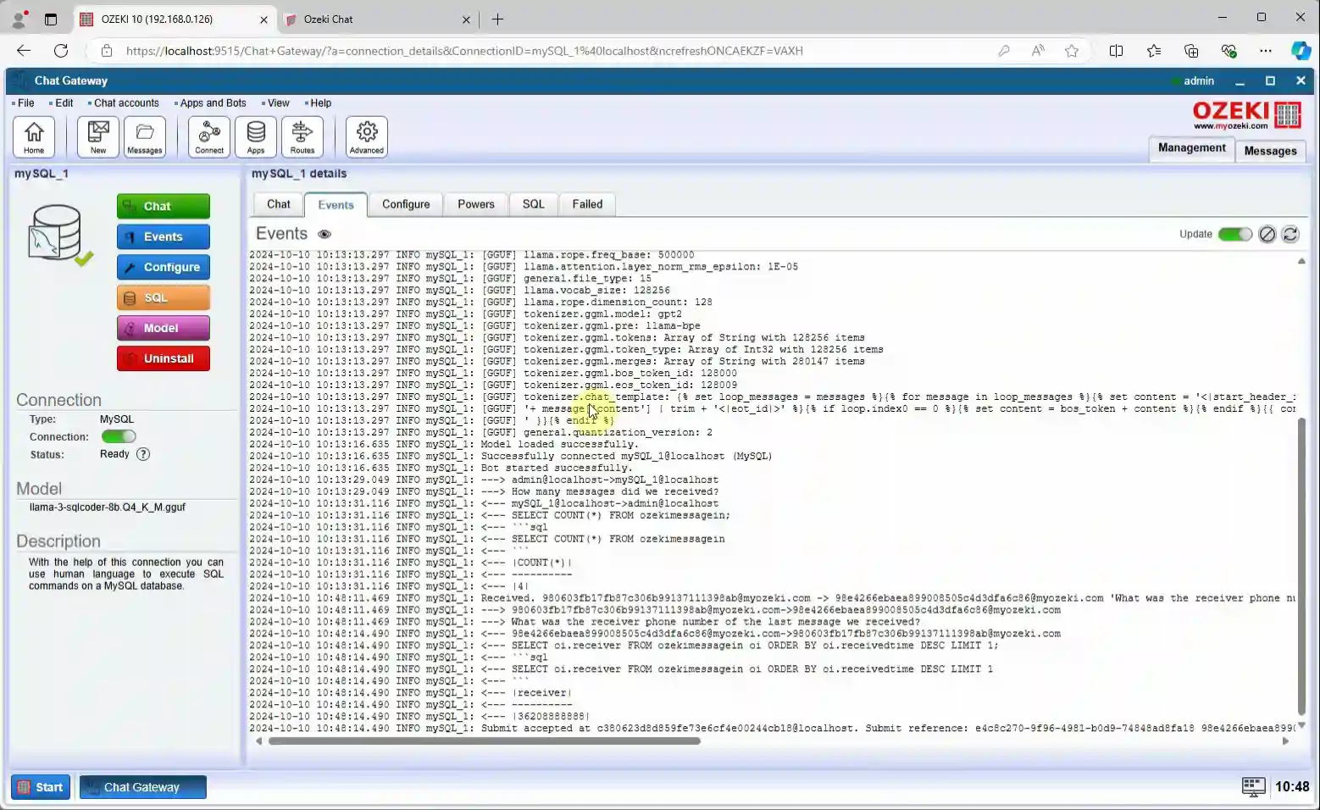
Task: Switch to the Powers tab
Action: point(476,204)
